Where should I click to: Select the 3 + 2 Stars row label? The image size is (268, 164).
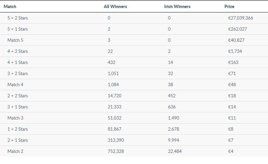tap(18, 73)
